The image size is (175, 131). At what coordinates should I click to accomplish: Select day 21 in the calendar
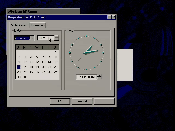(x=49, y=67)
